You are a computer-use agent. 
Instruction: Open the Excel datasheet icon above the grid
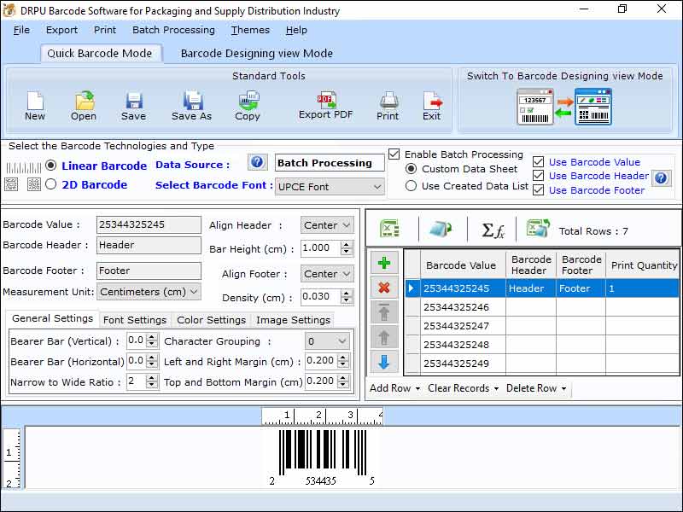(388, 227)
